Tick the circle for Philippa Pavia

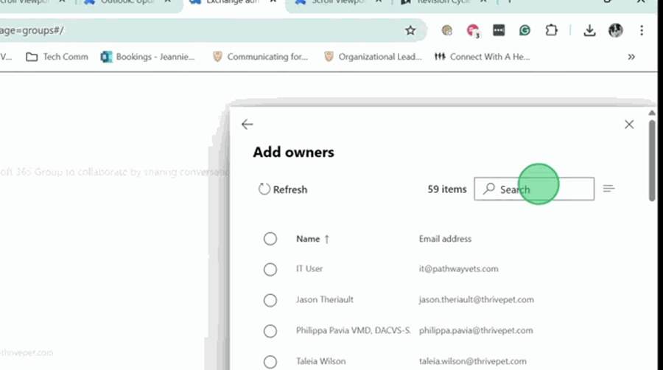click(270, 331)
